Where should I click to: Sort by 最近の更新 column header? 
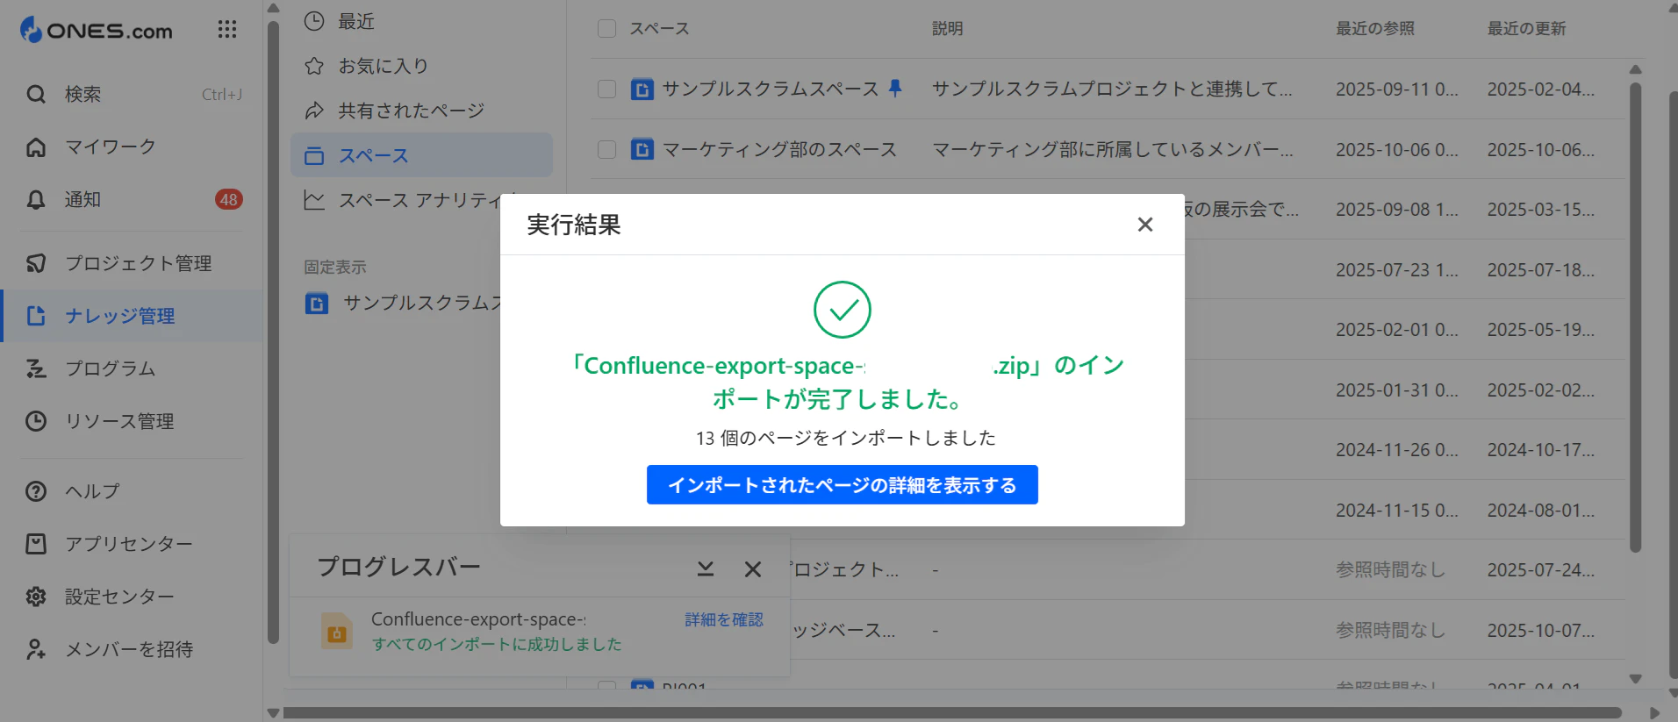(x=1526, y=28)
